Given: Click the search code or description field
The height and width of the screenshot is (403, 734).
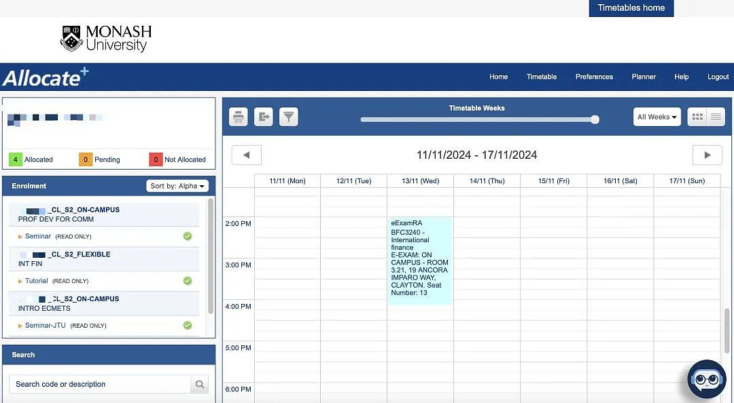Looking at the screenshot, I should [100, 384].
